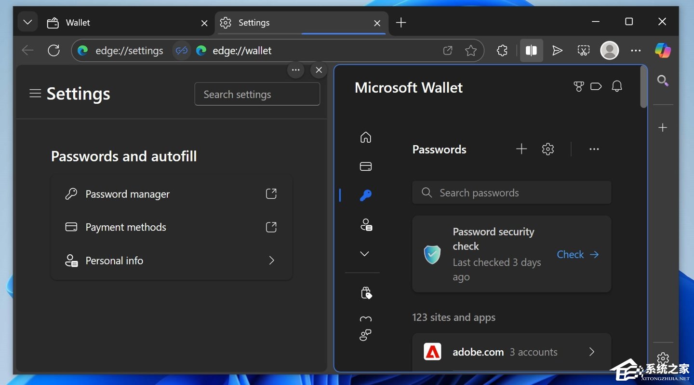Click the split-screen link tabs icon
This screenshot has width=694, height=385.
point(181,51)
